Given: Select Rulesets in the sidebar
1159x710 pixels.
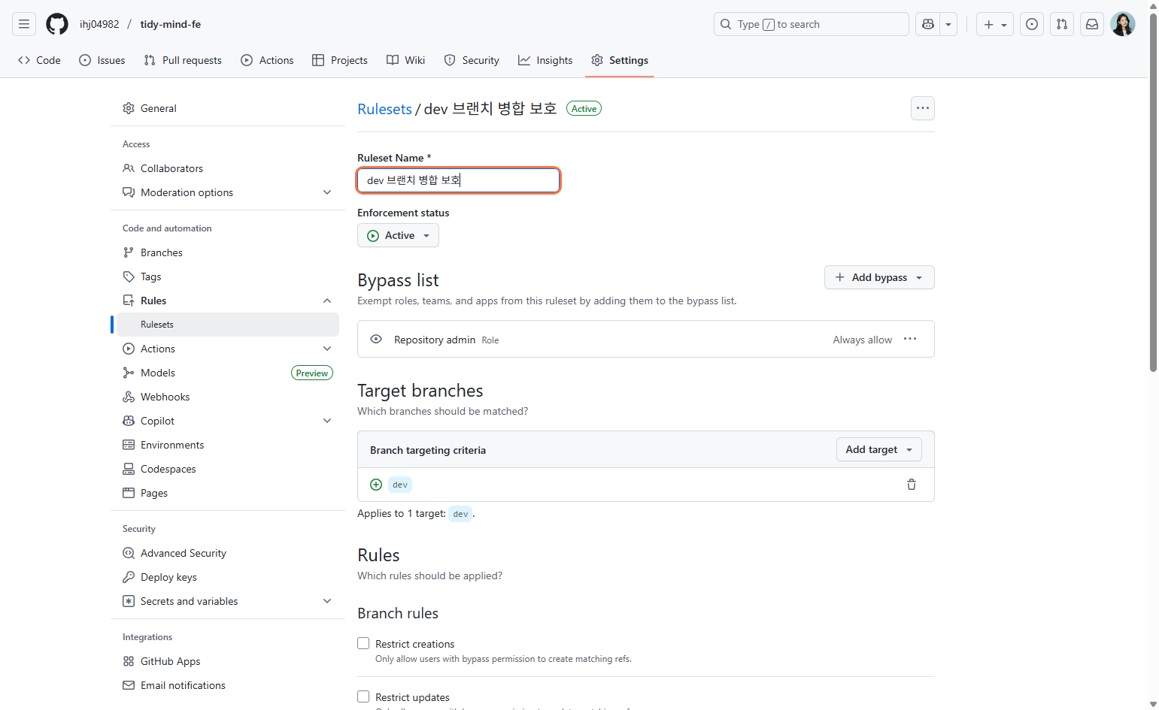Looking at the screenshot, I should [228, 325].
